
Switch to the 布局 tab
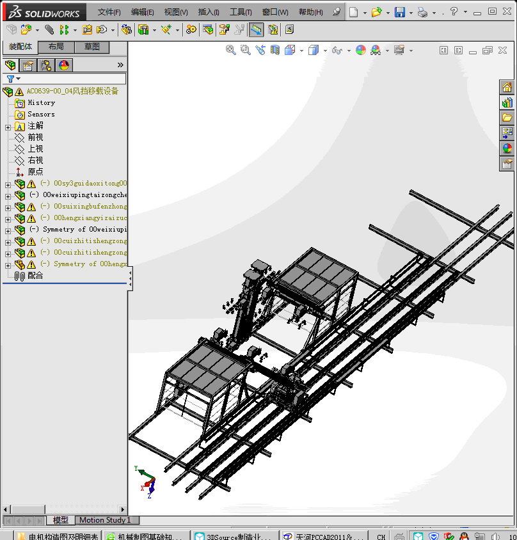click(56, 47)
